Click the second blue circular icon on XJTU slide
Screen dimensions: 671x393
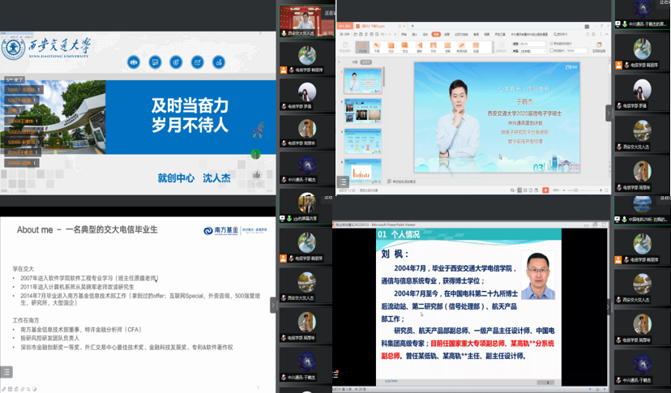[155, 62]
